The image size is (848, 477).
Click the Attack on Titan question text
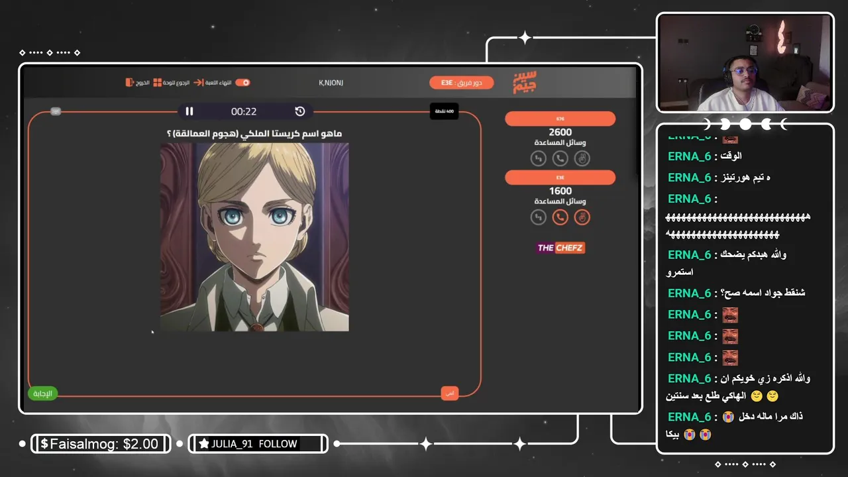(x=254, y=133)
